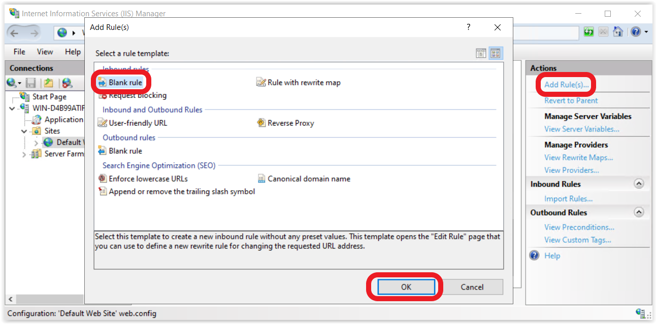Open the Help menu
The image size is (656, 324).
[x=73, y=52]
